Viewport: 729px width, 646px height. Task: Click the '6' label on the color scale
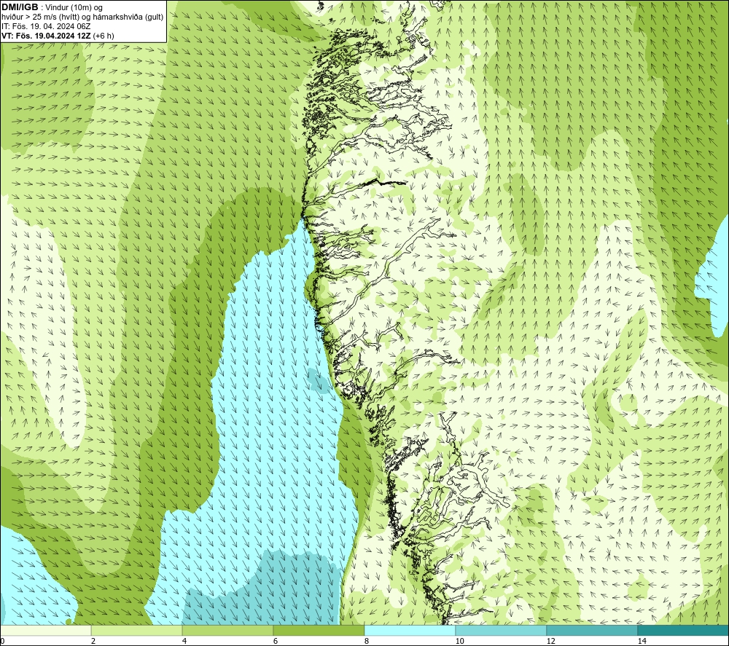pos(276,641)
